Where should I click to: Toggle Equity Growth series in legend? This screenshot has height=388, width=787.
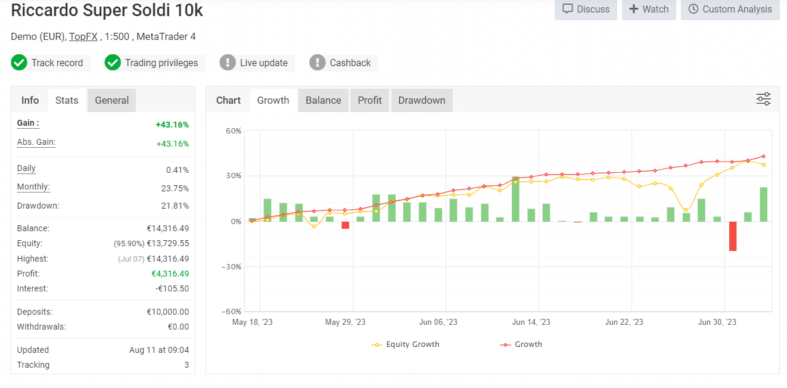pos(405,344)
